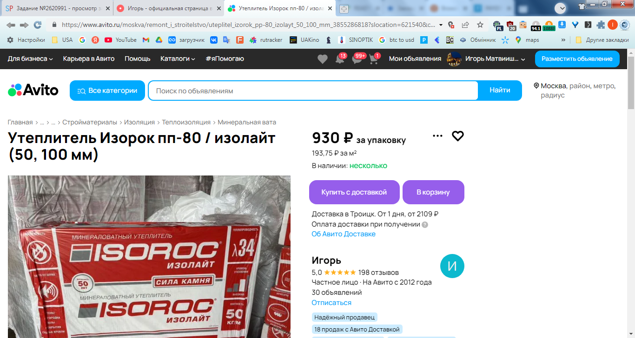Viewport: 635px width, 338px height.
Task: Expand the address bar history dropdown arrow
Action: point(441,25)
